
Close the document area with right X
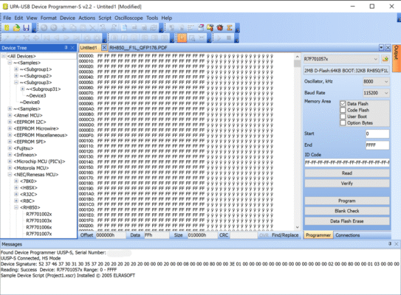pyautogui.click(x=388, y=47)
